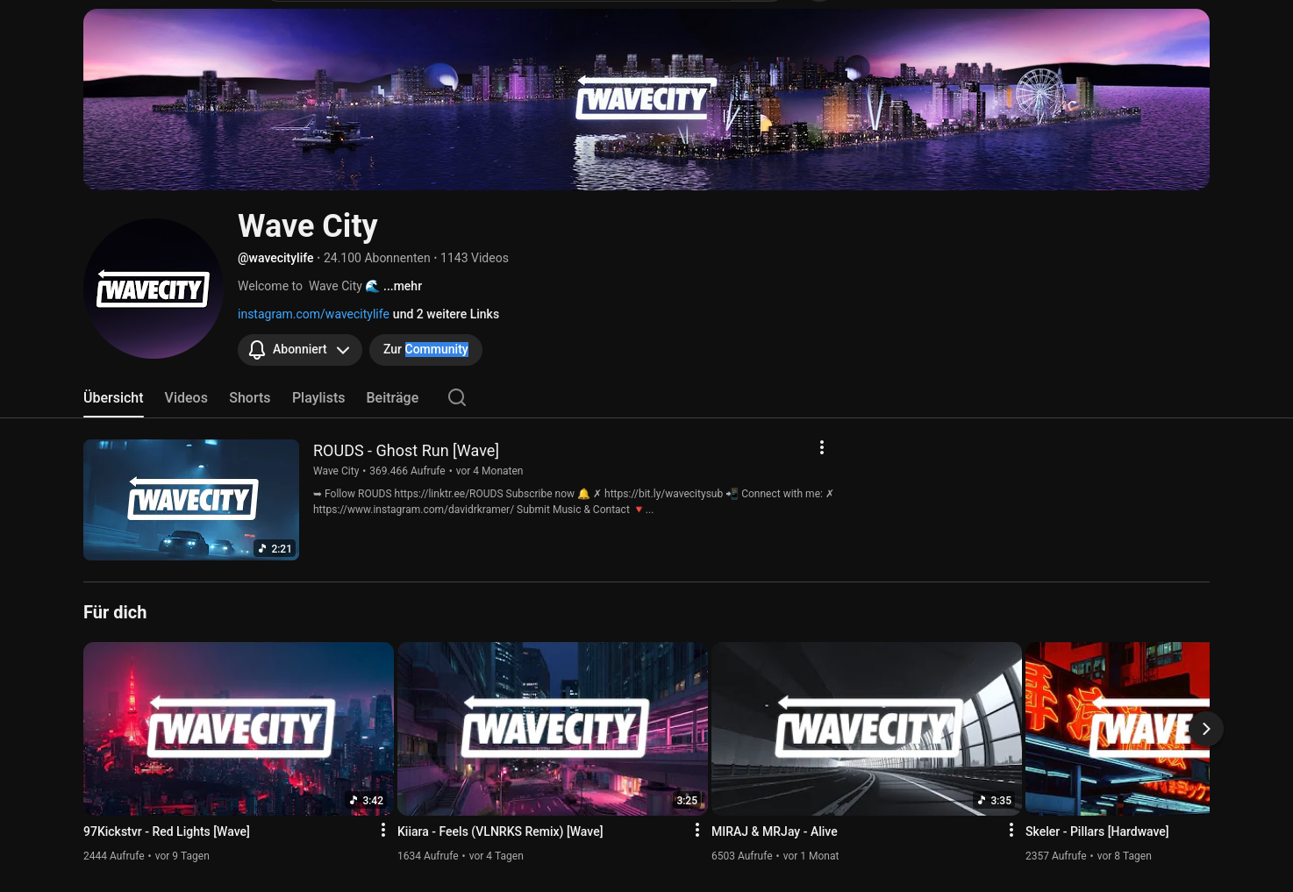Image resolution: width=1293 pixels, height=892 pixels.
Task: Open the instagram.com/wavecitylife link
Action: click(313, 314)
